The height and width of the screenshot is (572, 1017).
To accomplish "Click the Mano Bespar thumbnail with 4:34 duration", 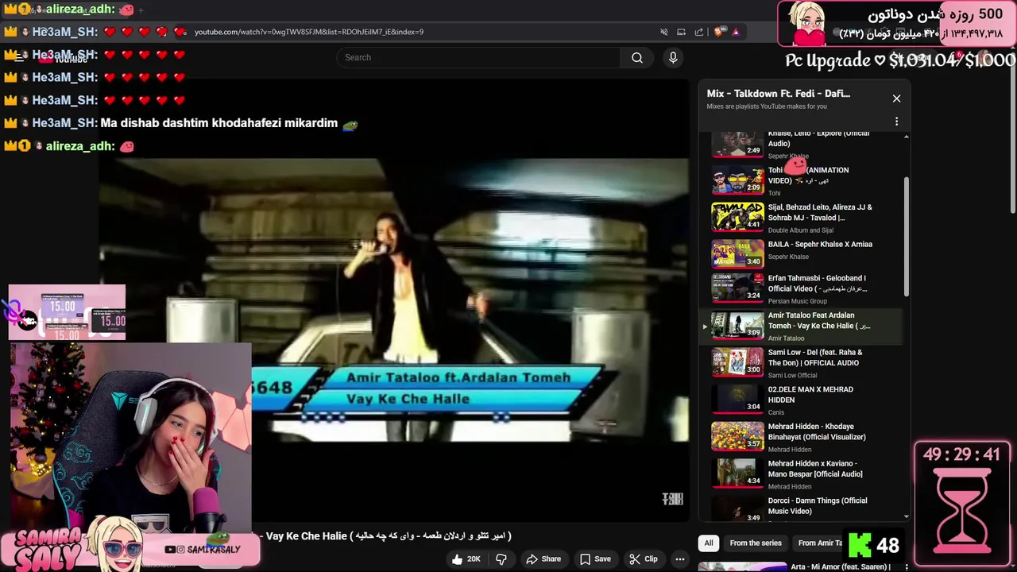I will click(737, 474).
